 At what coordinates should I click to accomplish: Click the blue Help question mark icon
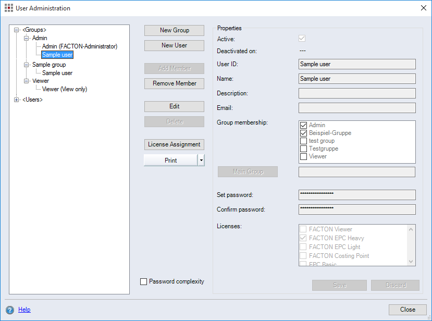coord(9,309)
